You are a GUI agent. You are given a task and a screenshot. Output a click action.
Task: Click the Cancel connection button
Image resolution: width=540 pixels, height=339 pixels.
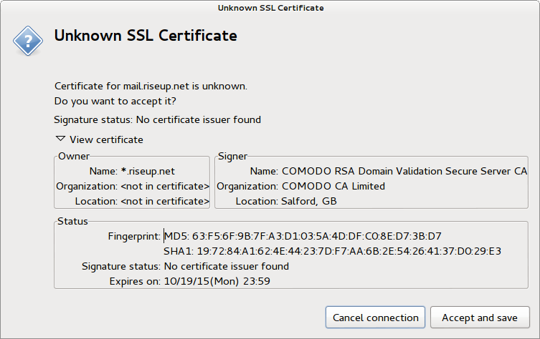[x=376, y=318]
